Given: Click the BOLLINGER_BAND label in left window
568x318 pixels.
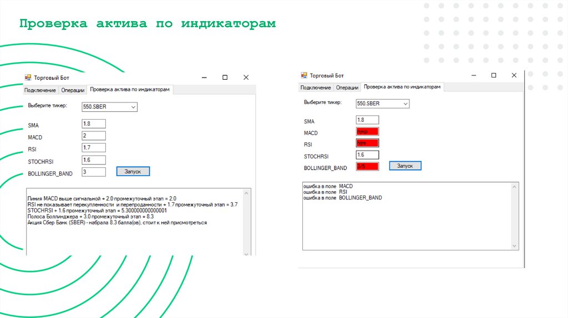Looking at the screenshot, I should (50, 173).
